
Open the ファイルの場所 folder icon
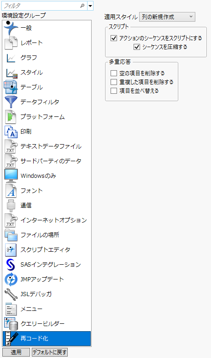(x=11, y=235)
